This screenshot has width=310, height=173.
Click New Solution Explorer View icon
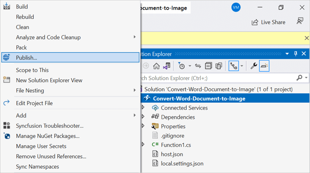click(6, 80)
